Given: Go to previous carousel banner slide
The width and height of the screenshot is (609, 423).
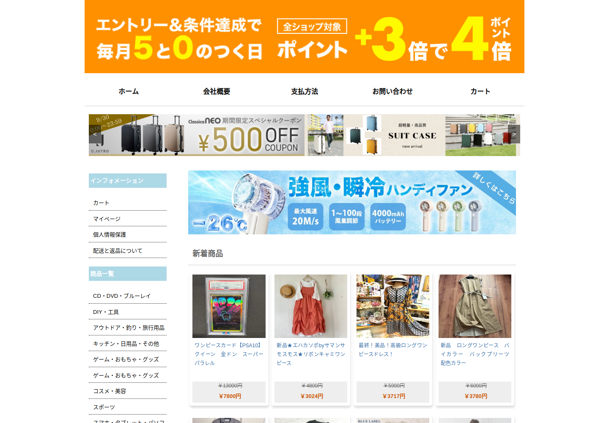Looking at the screenshot, I should pyautogui.click(x=95, y=134).
